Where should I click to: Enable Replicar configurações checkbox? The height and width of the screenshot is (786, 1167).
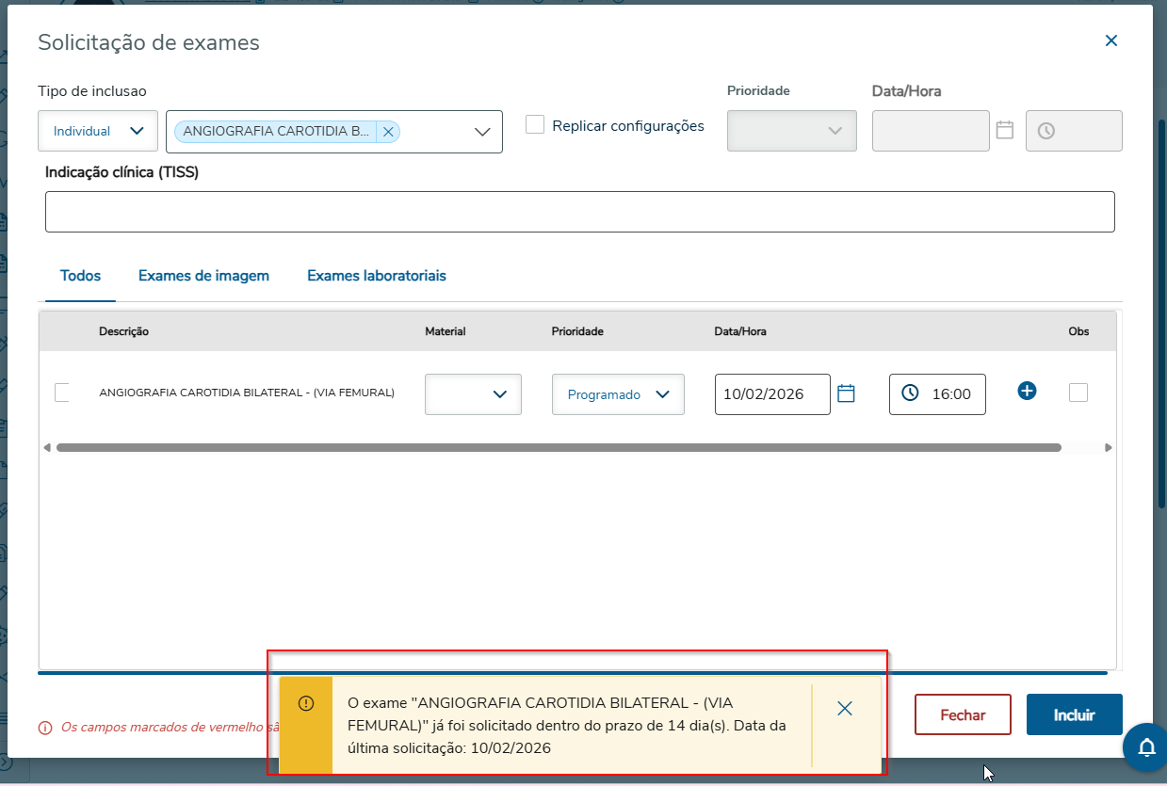click(535, 124)
